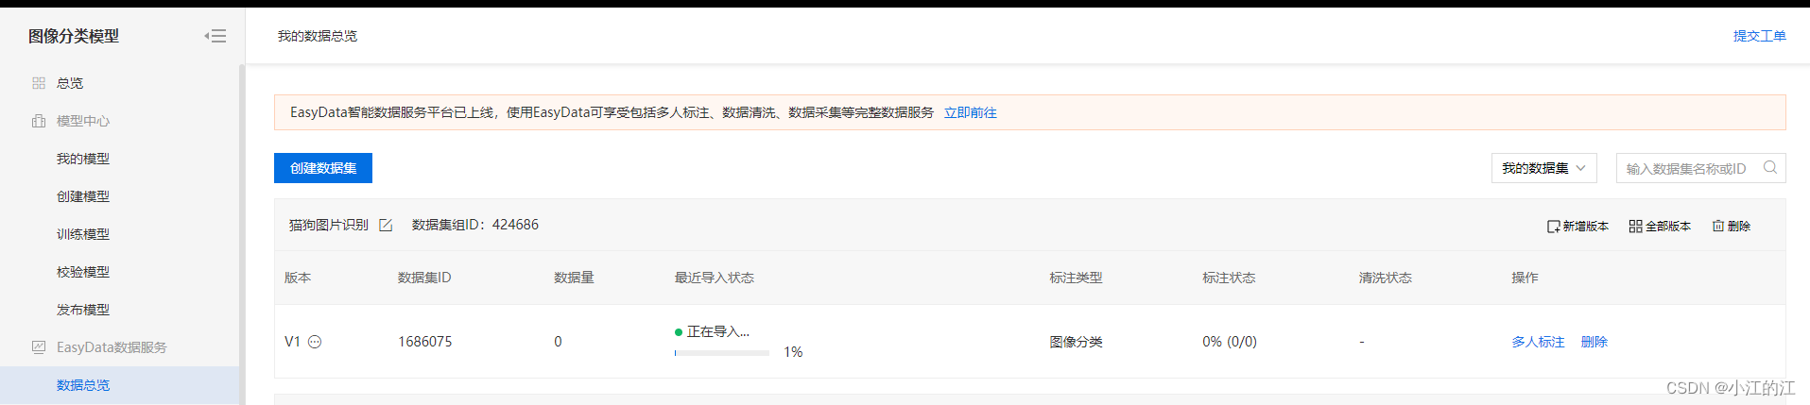This screenshot has height=405, width=1810.
Task: Click dataset ID 1686075
Action: (x=424, y=342)
